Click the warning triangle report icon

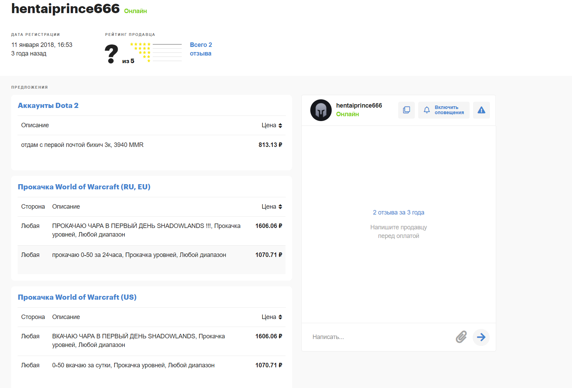click(x=481, y=110)
